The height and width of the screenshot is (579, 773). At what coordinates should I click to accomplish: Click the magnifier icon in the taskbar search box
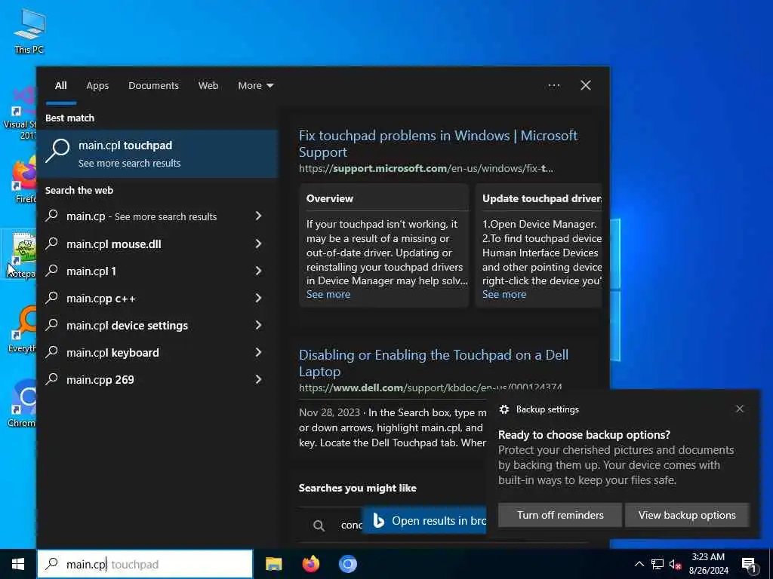coord(52,564)
